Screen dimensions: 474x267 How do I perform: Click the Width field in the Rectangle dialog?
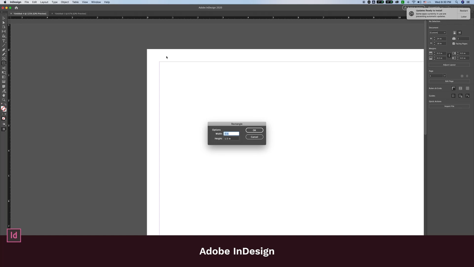231,133
